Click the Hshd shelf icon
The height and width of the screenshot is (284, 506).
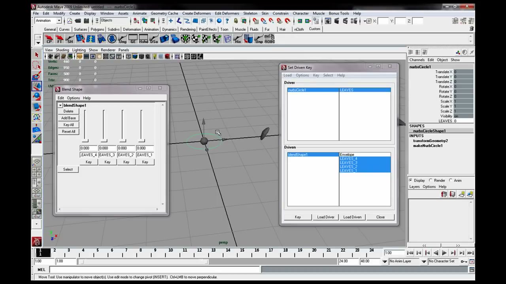click(x=143, y=39)
